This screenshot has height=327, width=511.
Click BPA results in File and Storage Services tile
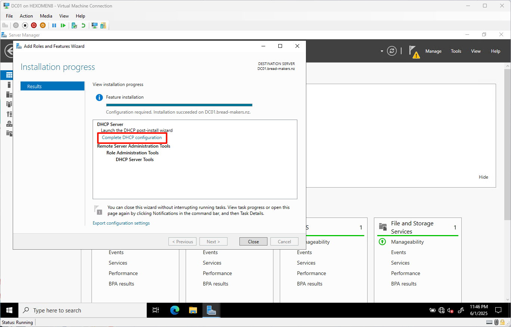tap(403, 284)
